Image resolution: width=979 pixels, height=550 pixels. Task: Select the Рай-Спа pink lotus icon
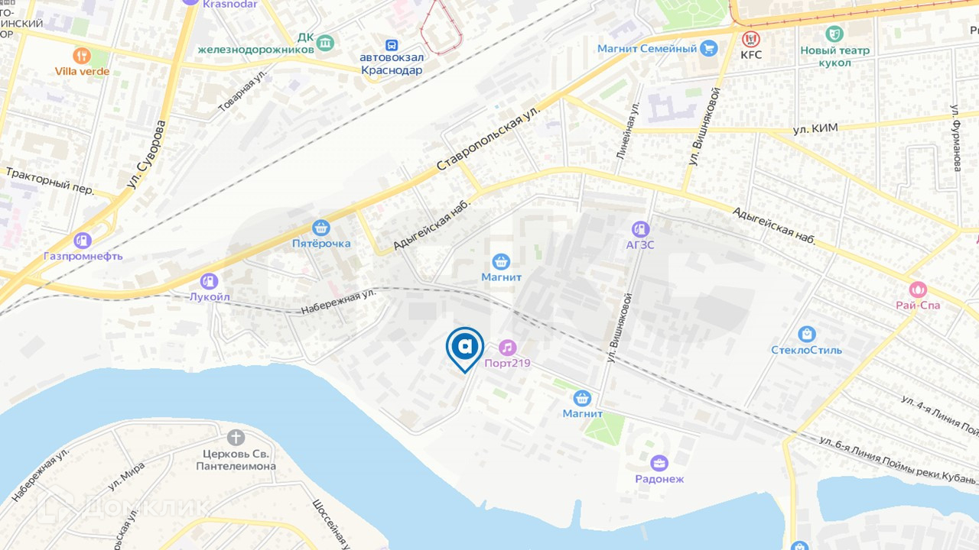pos(917,290)
